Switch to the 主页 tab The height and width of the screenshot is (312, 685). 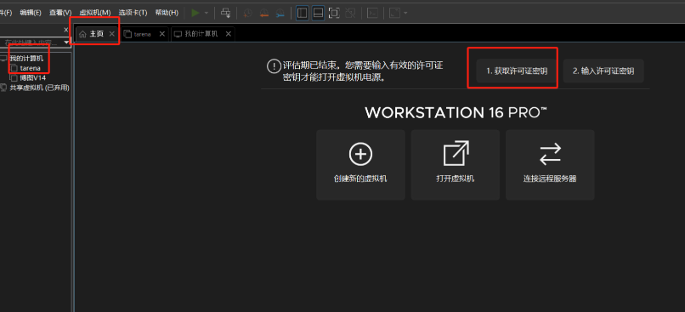click(x=97, y=34)
